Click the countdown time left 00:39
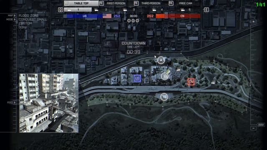267x150 pixels. pyautogui.click(x=133, y=52)
